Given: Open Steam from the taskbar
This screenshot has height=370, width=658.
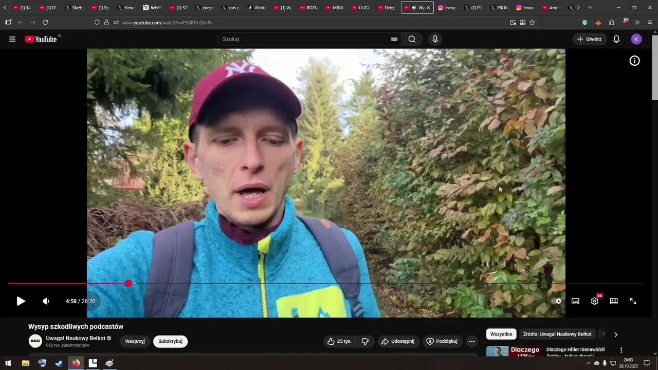Looking at the screenshot, I should [x=59, y=363].
